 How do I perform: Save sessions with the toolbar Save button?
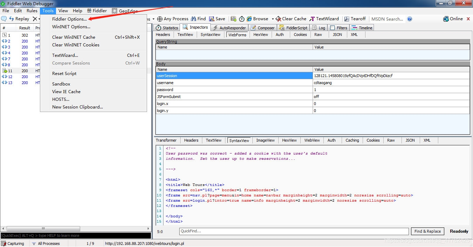(217, 19)
